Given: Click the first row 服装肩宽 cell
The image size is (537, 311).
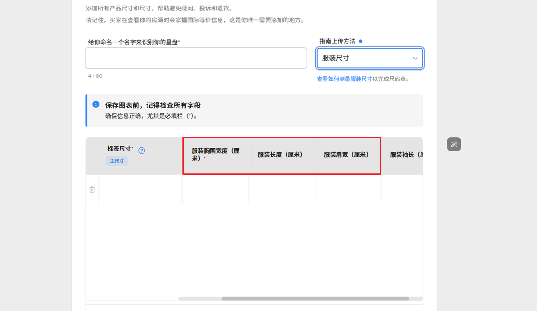Looking at the screenshot, I should tap(348, 189).
